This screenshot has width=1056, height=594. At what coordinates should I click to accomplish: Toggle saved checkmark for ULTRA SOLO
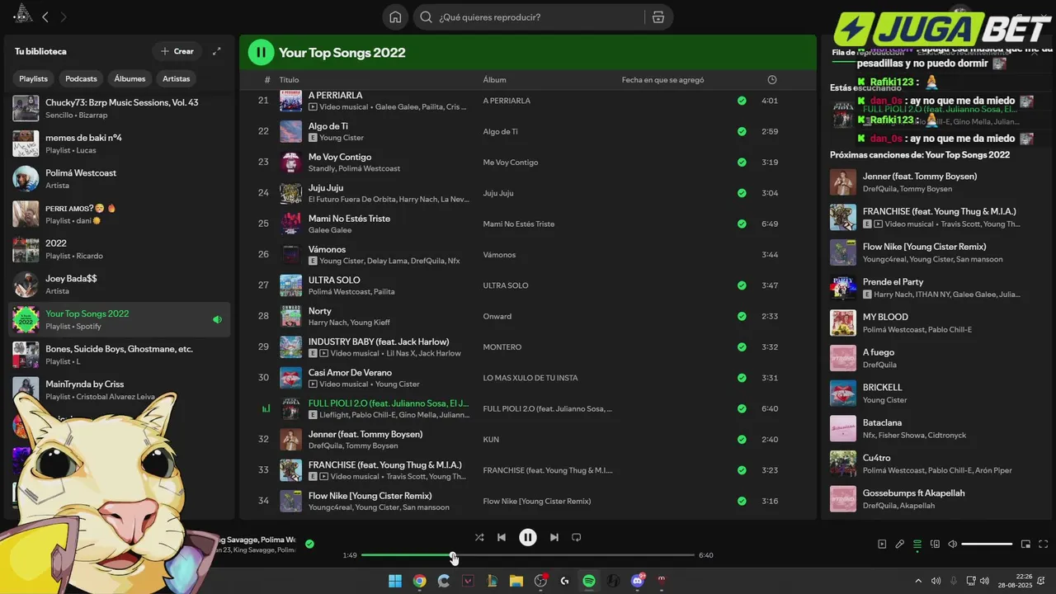742,285
